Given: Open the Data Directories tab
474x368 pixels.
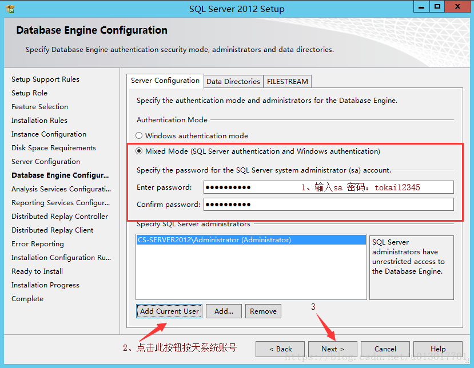Looking at the screenshot, I should [x=233, y=82].
